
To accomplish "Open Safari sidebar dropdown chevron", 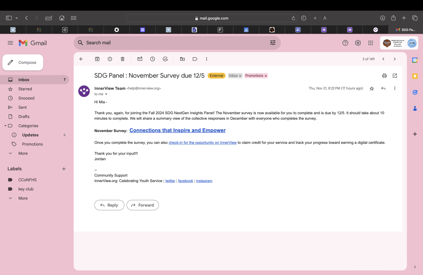I will 17,18.
